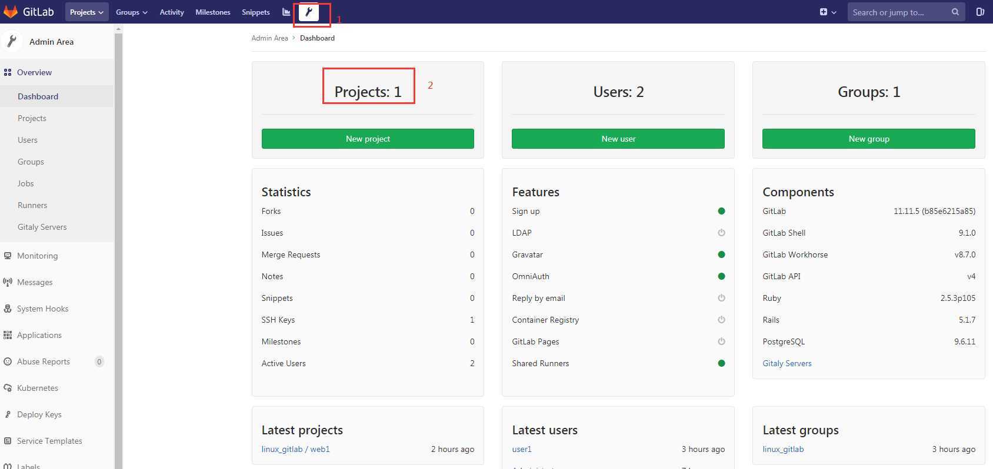Open linux_gitlab link under Latest groups
This screenshot has width=993, height=469.
tap(783, 449)
